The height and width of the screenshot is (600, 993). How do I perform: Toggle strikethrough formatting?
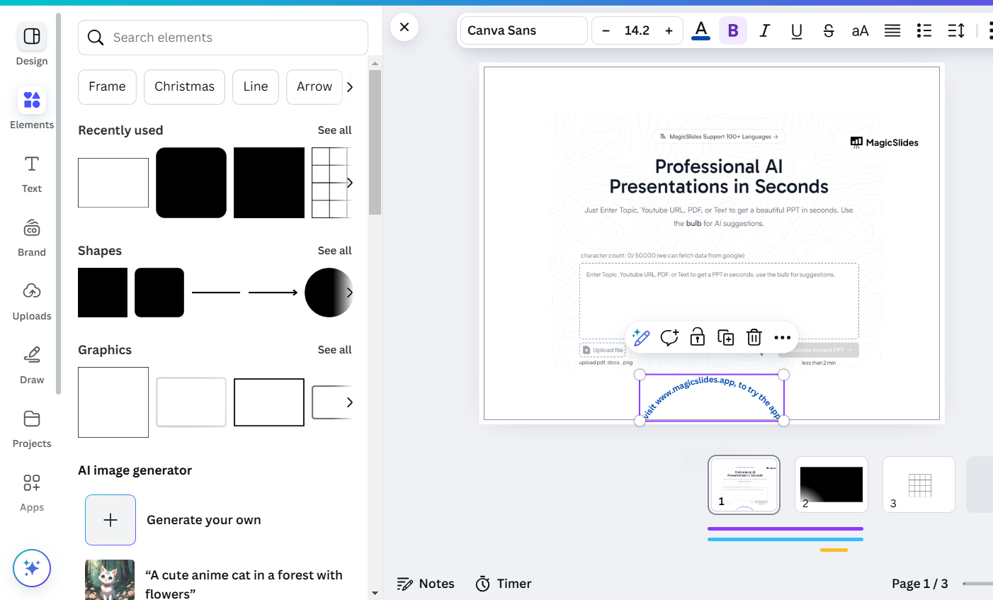[x=829, y=30]
